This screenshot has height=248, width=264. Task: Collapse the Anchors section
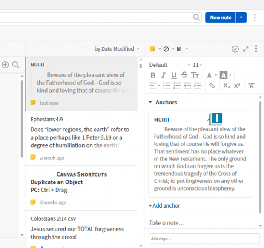tap(150, 102)
